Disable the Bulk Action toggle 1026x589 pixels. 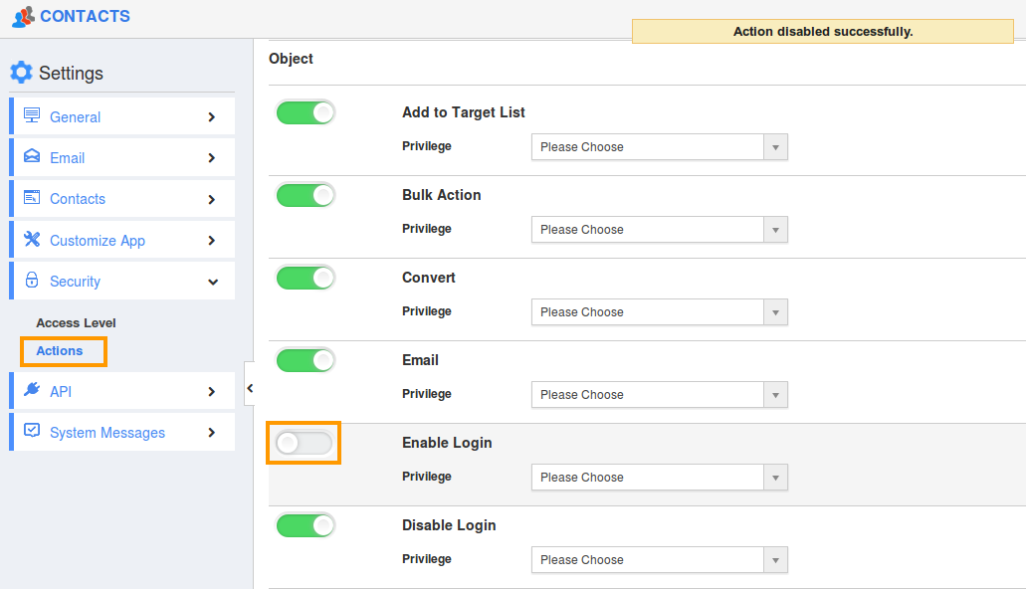click(306, 194)
